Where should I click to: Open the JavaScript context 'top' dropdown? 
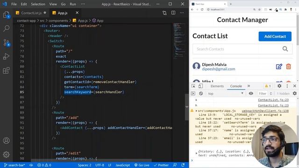[x=225, y=93]
